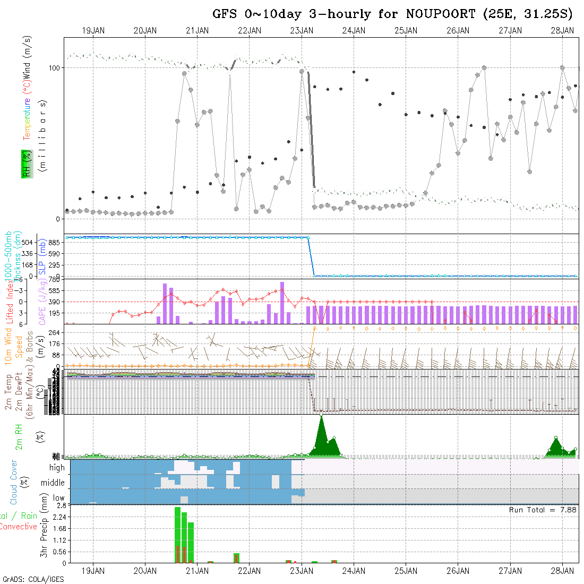Click the red 'Convective' legend text
The width and height of the screenshot is (584, 584).
[x=18, y=526]
